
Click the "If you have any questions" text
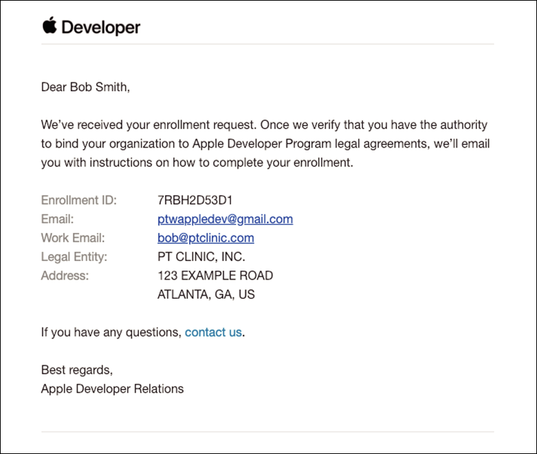point(110,332)
